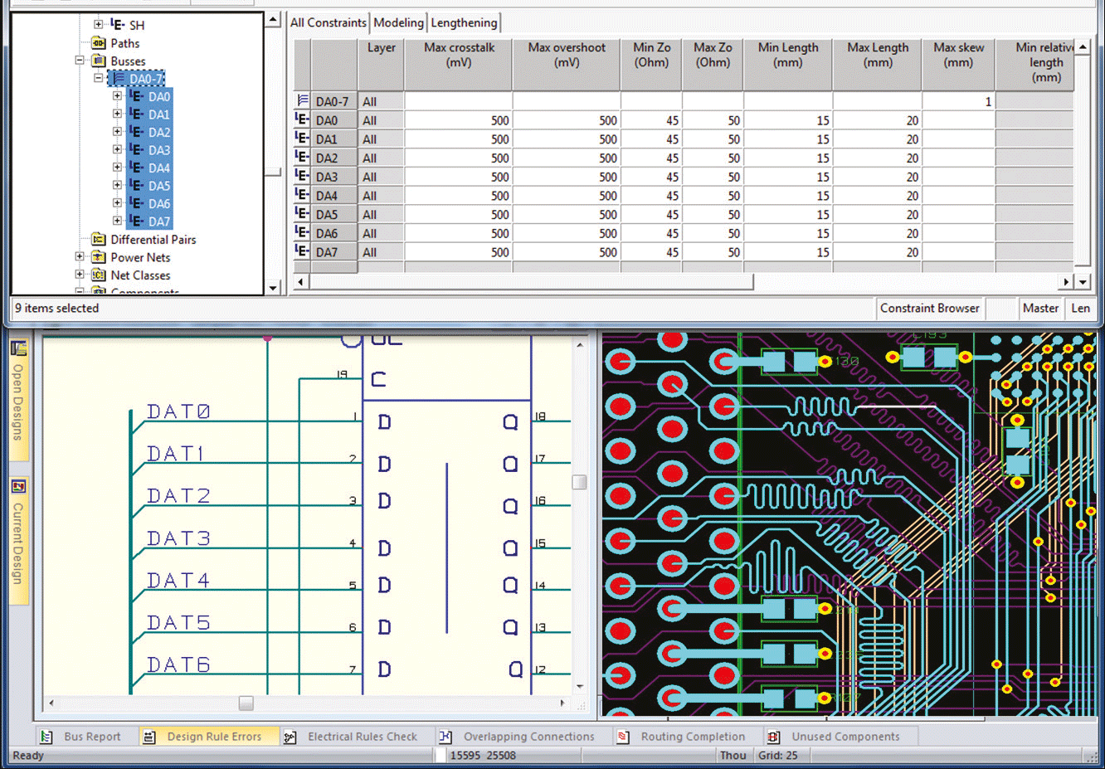Click the Differential Pairs folder icon
1105x769 pixels.
click(x=99, y=240)
